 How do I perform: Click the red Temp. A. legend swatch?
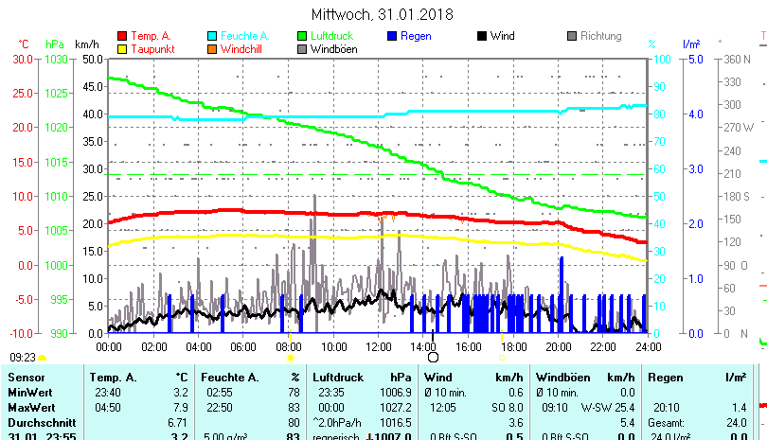(122, 36)
